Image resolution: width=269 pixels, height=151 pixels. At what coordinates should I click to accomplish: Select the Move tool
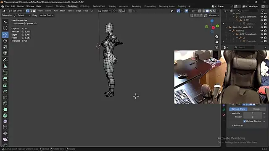pyautogui.click(x=5, y=35)
